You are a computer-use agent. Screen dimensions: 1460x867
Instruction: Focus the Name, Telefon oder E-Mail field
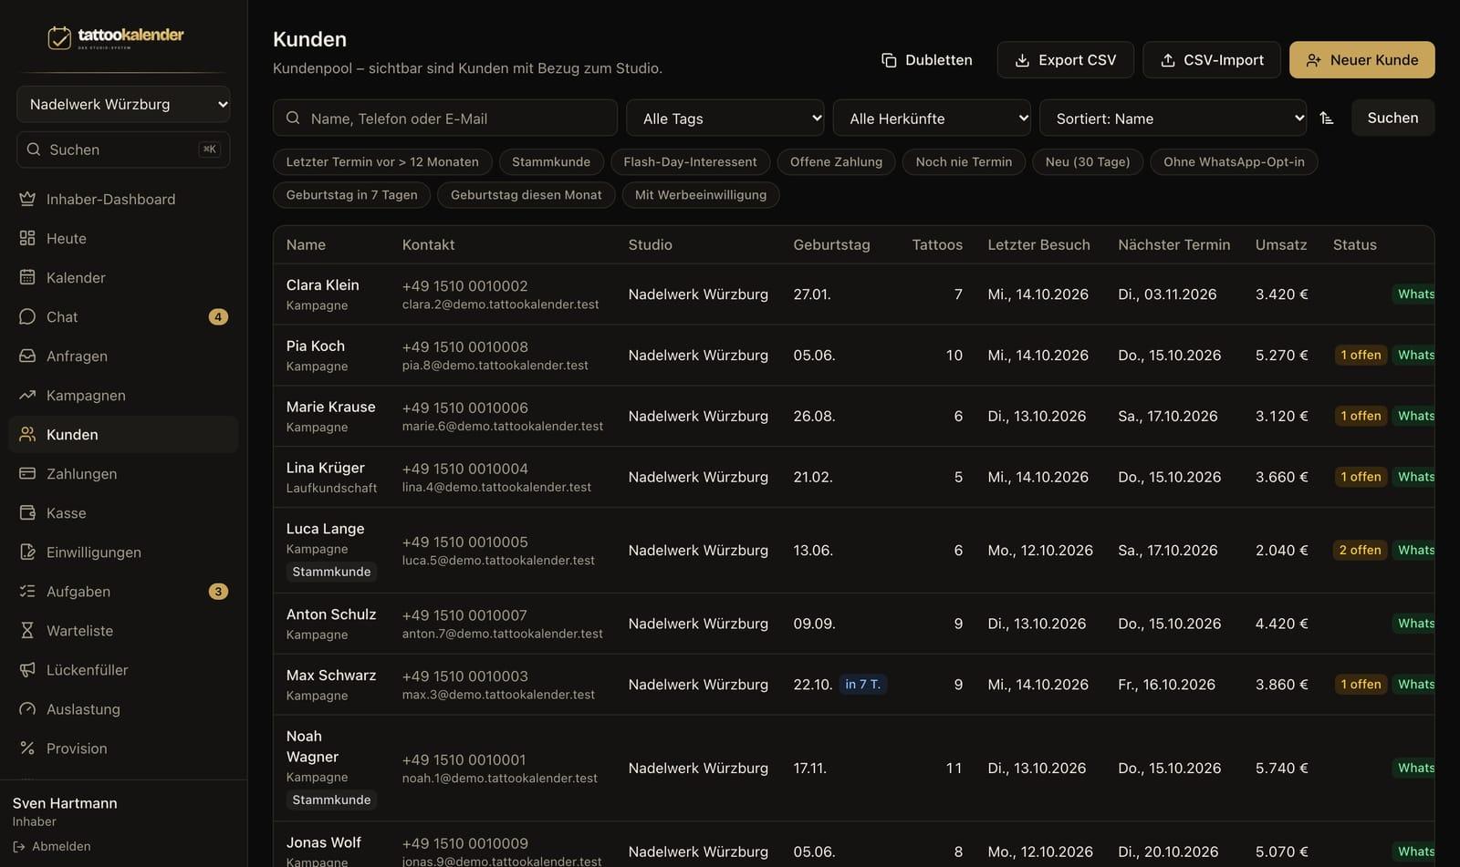tap(445, 118)
